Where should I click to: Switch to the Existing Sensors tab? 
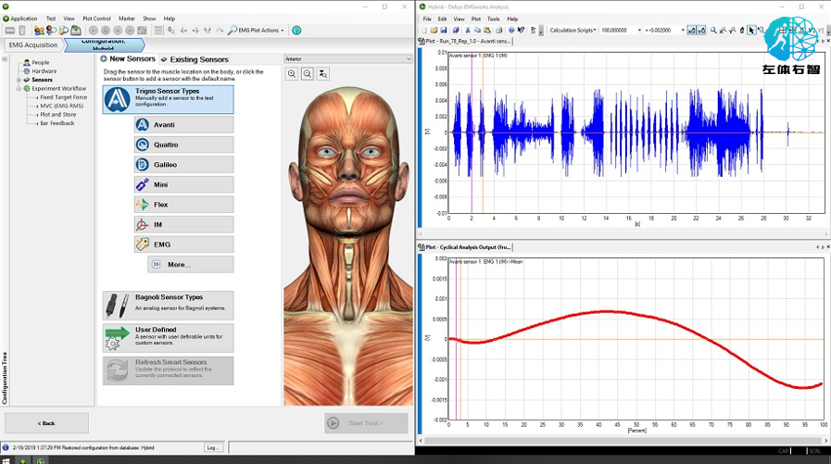(x=195, y=59)
